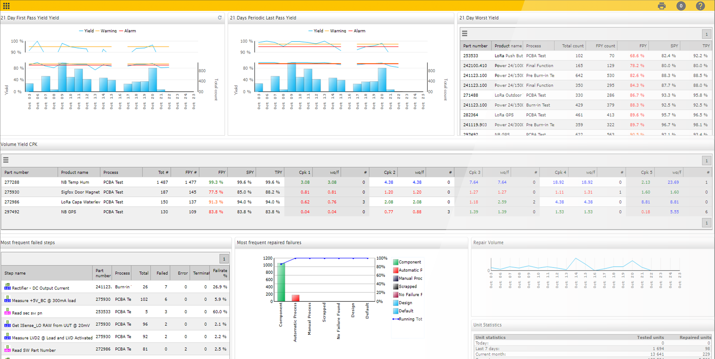This screenshot has height=359, width=715.
Task: Go to page 1 in 21 Day Worst Yield
Action: 707,34
